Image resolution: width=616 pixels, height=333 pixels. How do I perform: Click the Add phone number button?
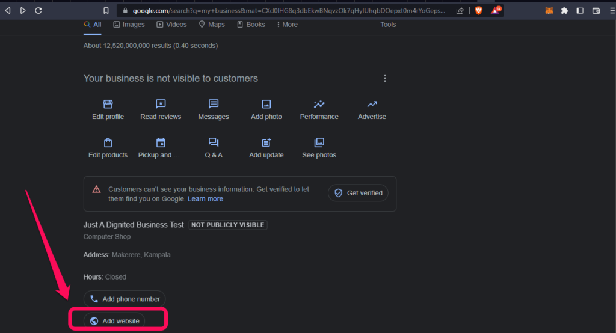[x=125, y=299]
